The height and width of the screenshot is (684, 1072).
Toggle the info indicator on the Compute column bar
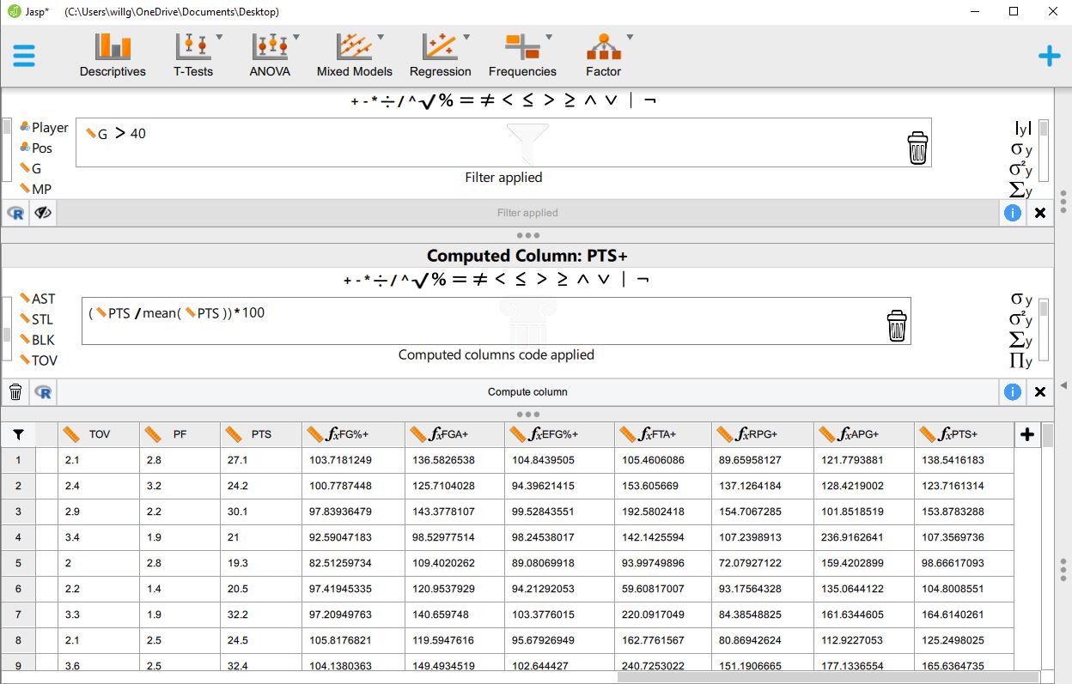pyautogui.click(x=1012, y=391)
